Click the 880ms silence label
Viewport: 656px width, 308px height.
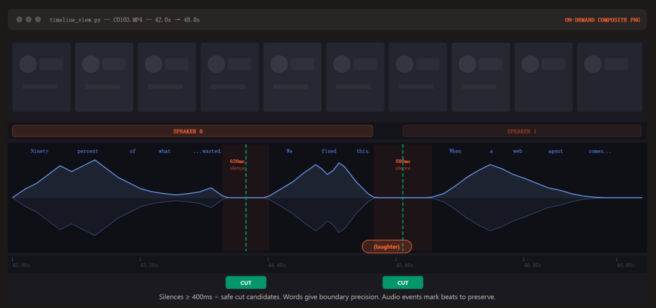pyautogui.click(x=403, y=165)
